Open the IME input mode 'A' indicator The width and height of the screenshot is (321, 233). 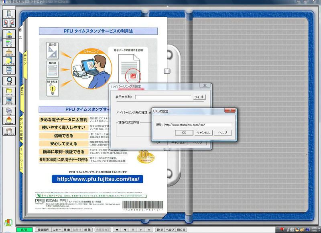click(x=288, y=229)
